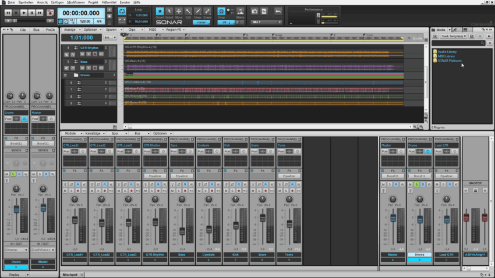
Task: Open the Projekt menu
Action: pos(93,2)
